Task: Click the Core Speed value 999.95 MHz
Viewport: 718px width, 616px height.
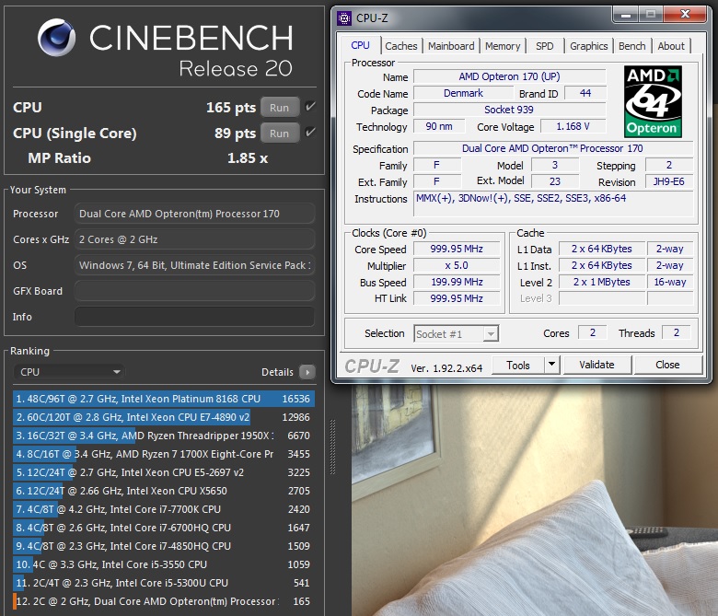Action: point(457,249)
